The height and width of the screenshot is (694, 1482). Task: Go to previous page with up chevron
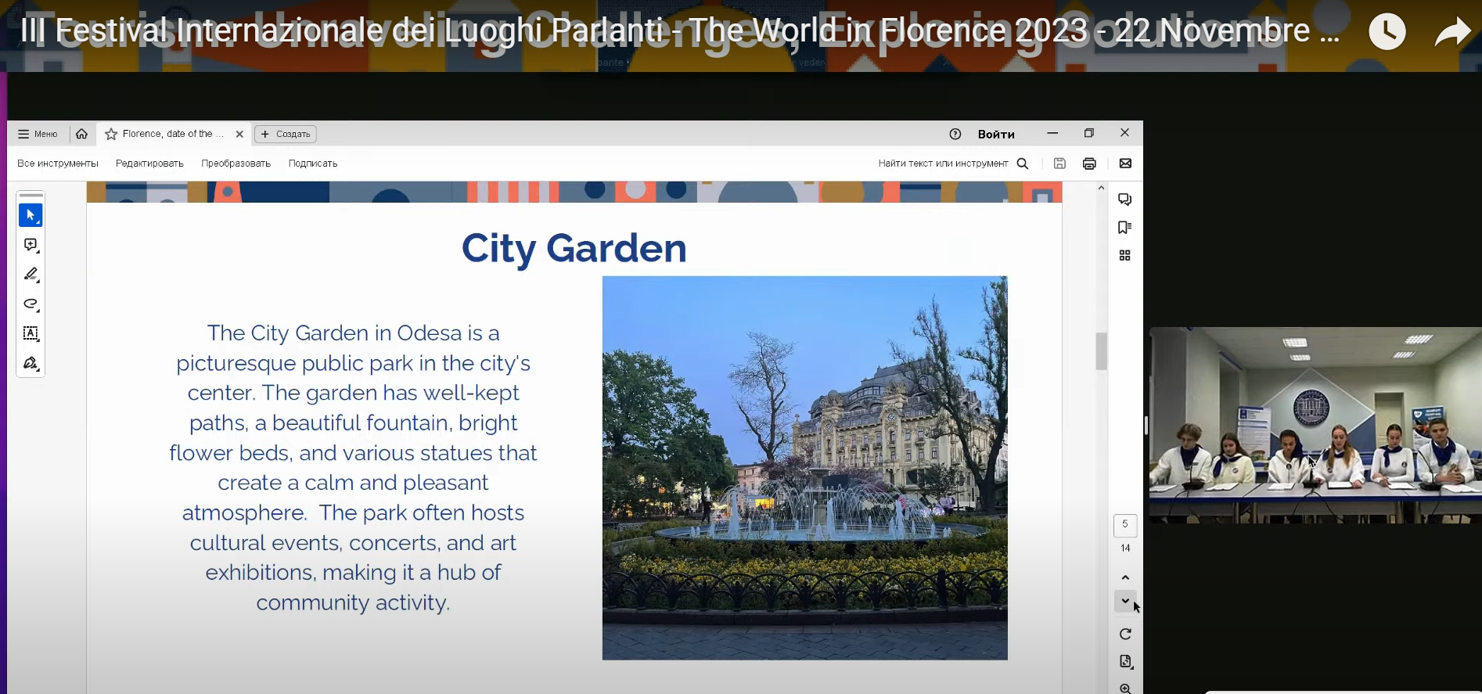pyautogui.click(x=1125, y=577)
